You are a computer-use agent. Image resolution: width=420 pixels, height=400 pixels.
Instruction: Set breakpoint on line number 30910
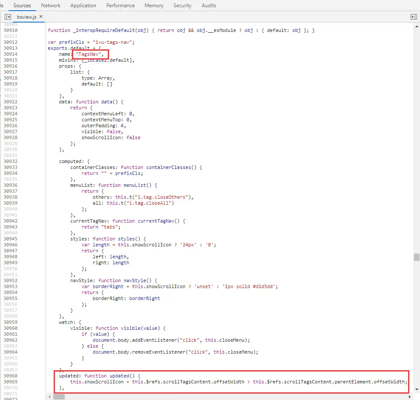pos(11,30)
